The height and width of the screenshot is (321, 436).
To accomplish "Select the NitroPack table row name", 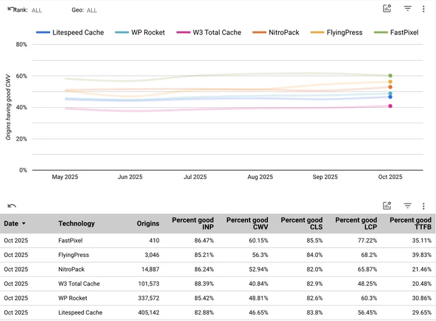I will [x=71, y=270].
